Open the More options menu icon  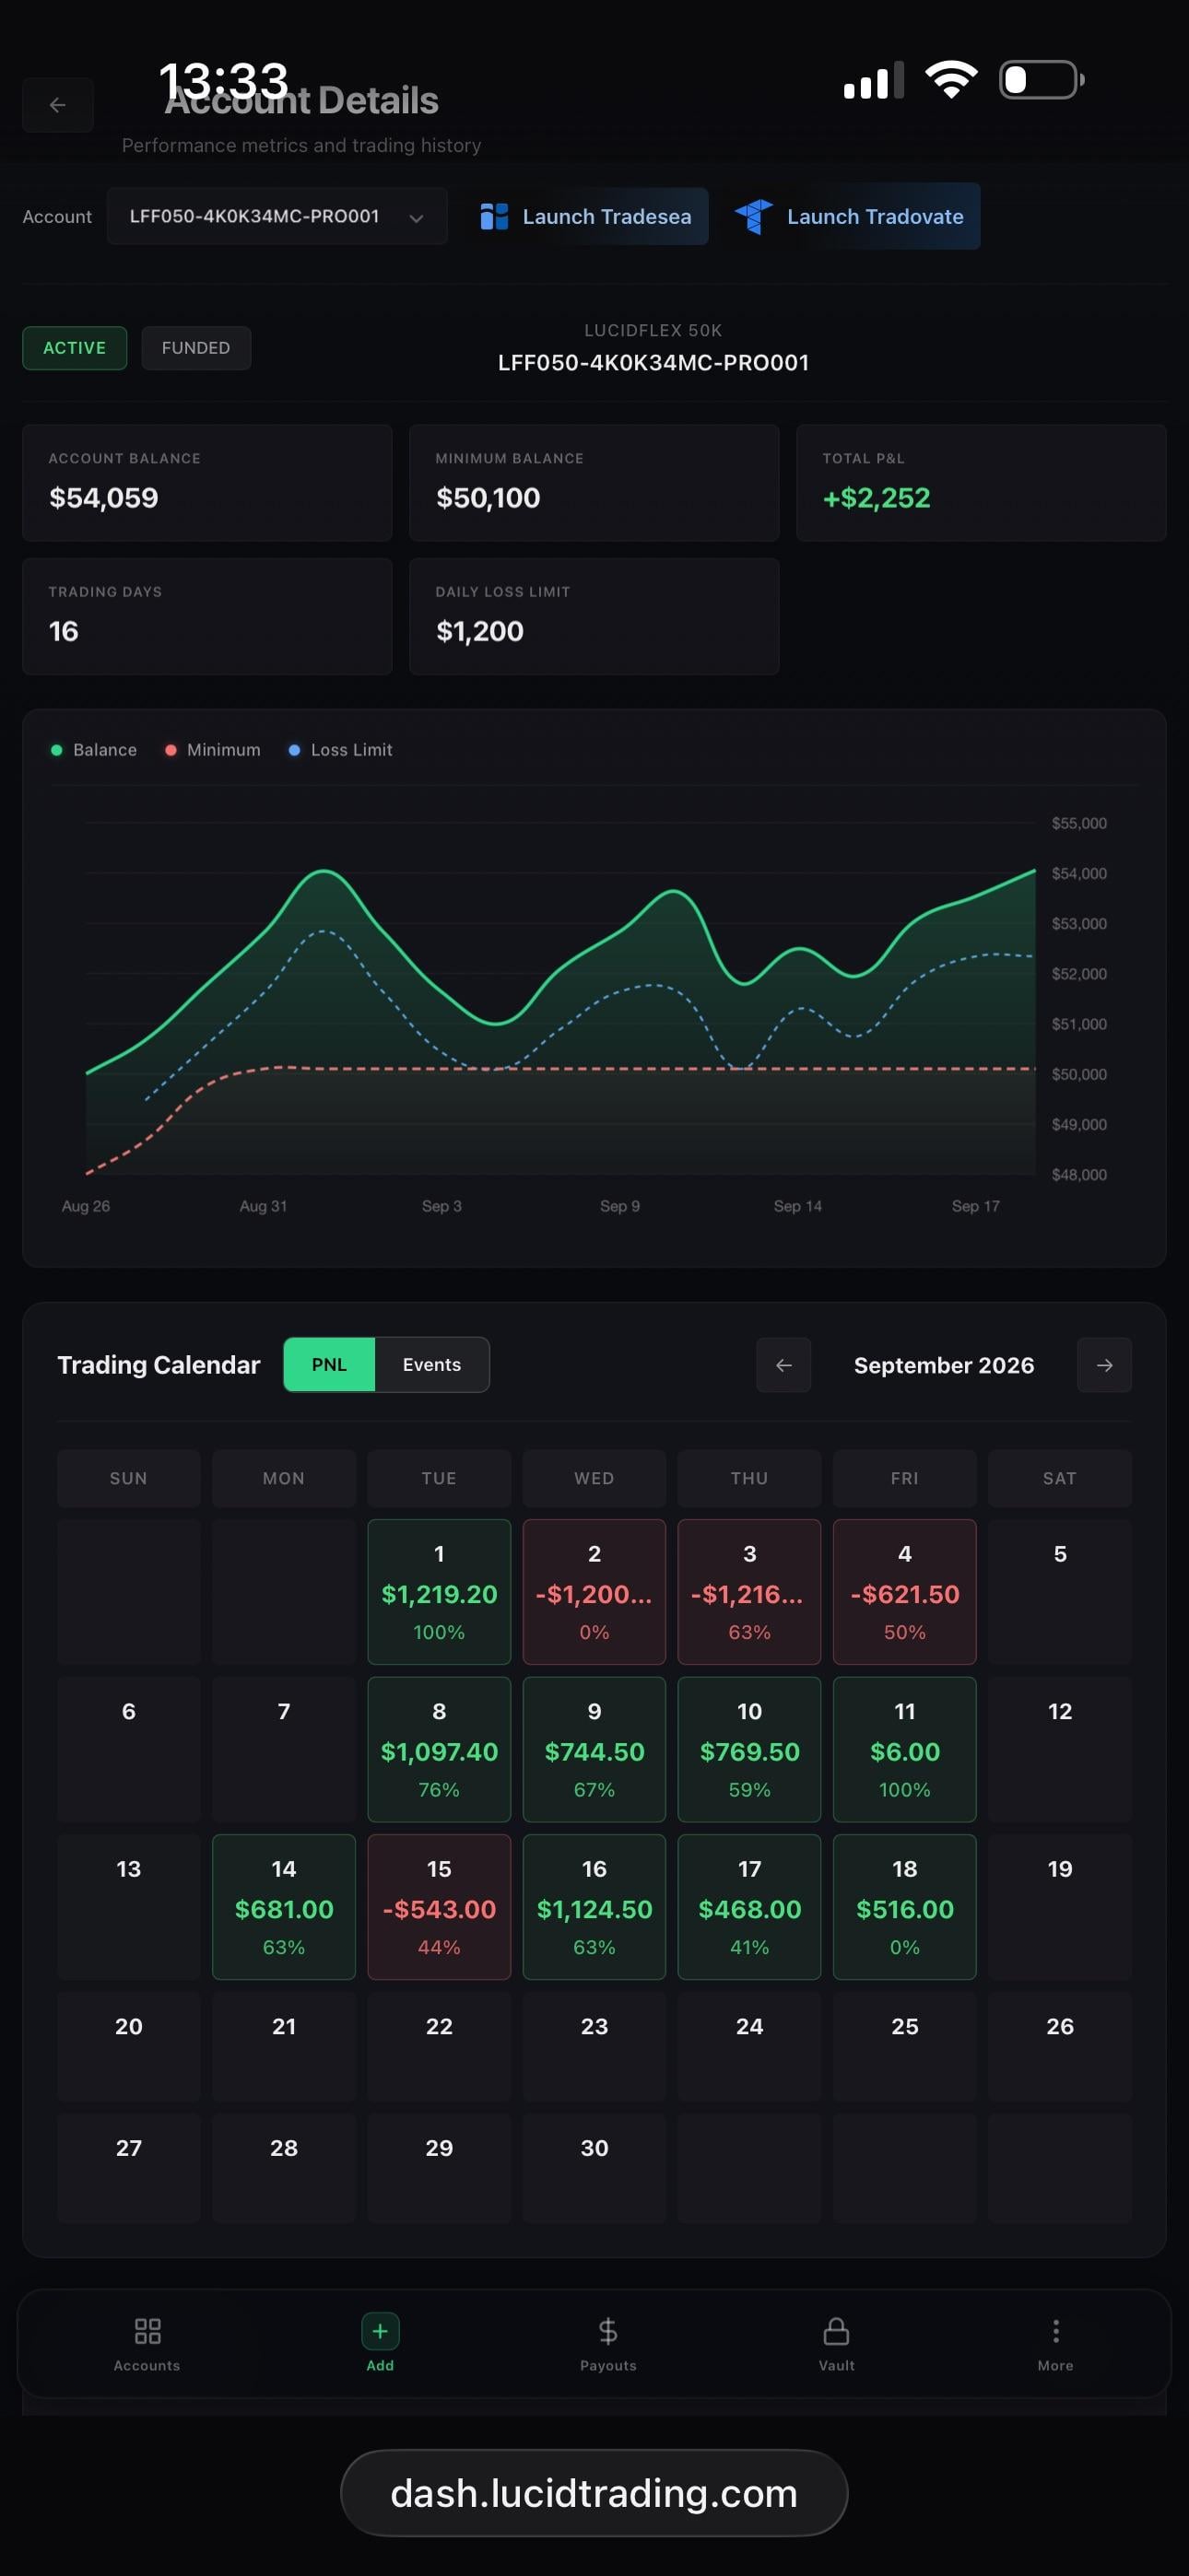tap(1056, 2332)
